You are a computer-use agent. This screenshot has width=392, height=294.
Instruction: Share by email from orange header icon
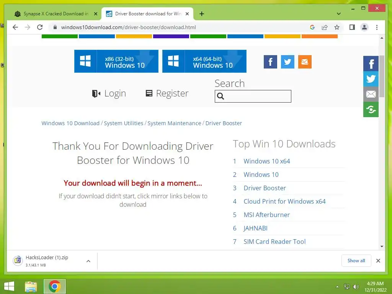click(x=305, y=62)
